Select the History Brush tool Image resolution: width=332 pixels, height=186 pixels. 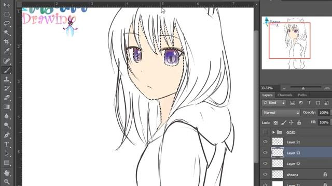(7, 88)
